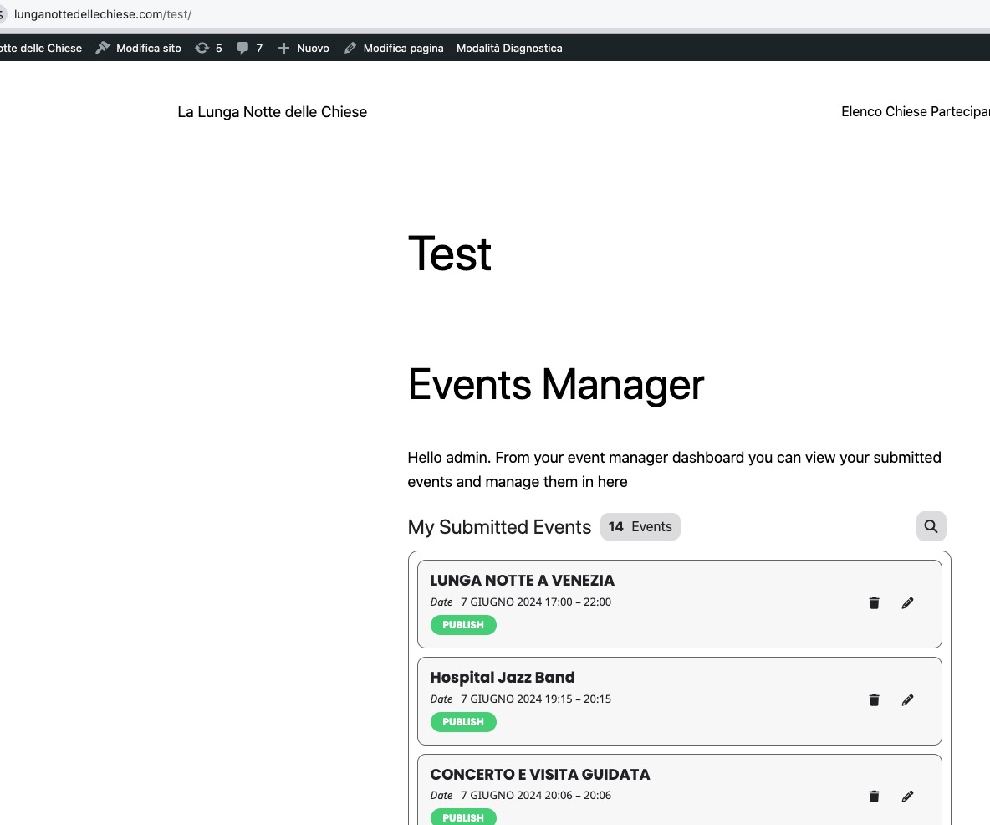Edit the LUNGA NOTTE A VENEZIA event
The height and width of the screenshot is (825, 990).
tap(907, 603)
